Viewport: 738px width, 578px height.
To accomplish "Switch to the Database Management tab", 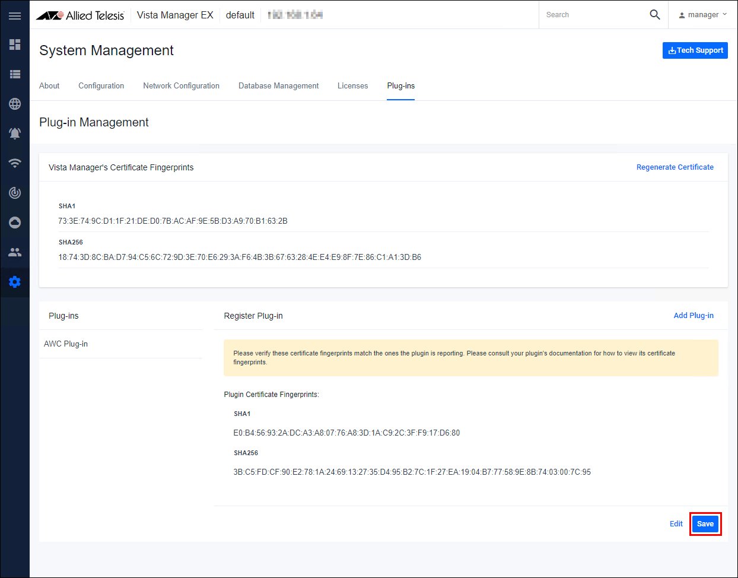I will pos(278,86).
